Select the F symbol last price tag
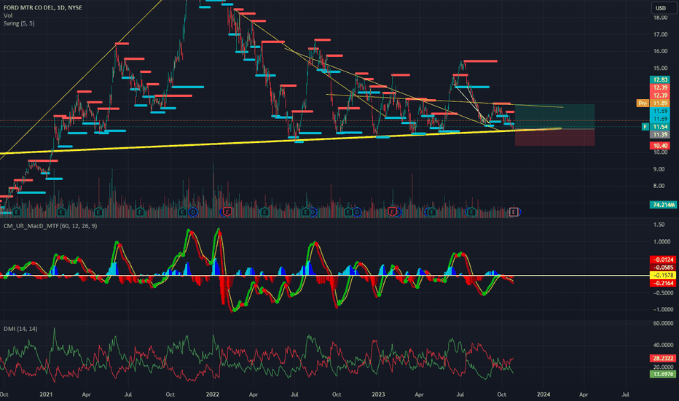 click(x=656, y=127)
